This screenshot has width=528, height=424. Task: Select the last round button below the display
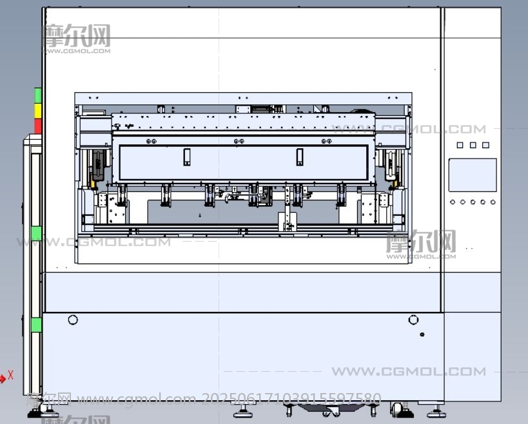(x=493, y=202)
